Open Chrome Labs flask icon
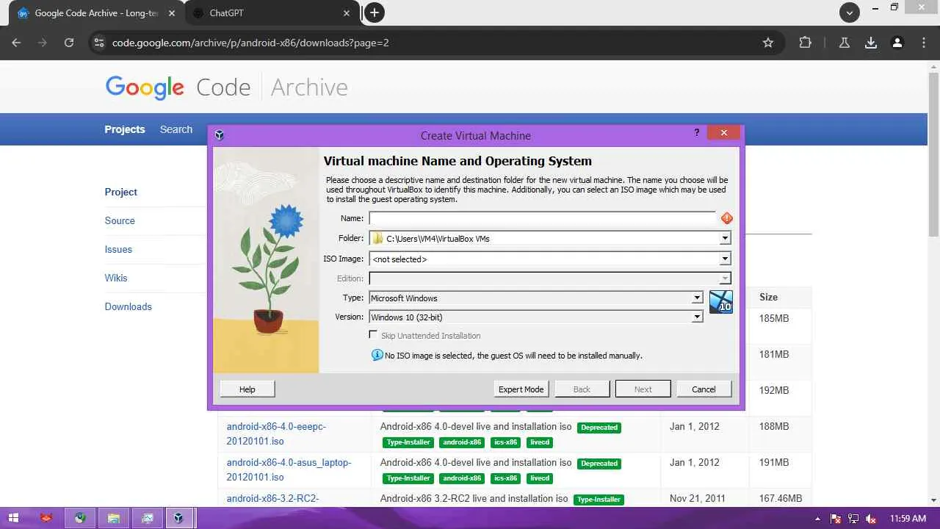The height and width of the screenshot is (529, 940). tap(845, 43)
